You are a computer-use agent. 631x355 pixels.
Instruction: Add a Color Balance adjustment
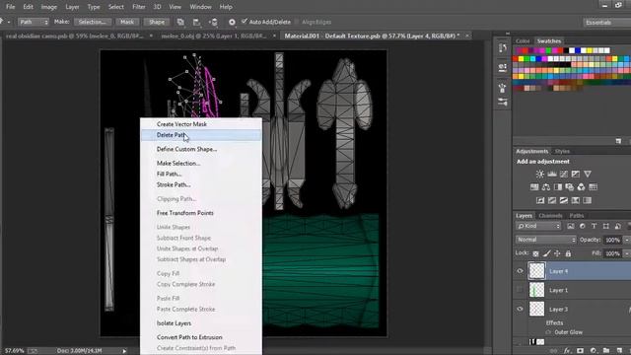[545, 187]
